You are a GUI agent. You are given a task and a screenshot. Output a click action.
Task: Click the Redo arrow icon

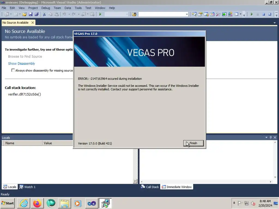point(74,14)
